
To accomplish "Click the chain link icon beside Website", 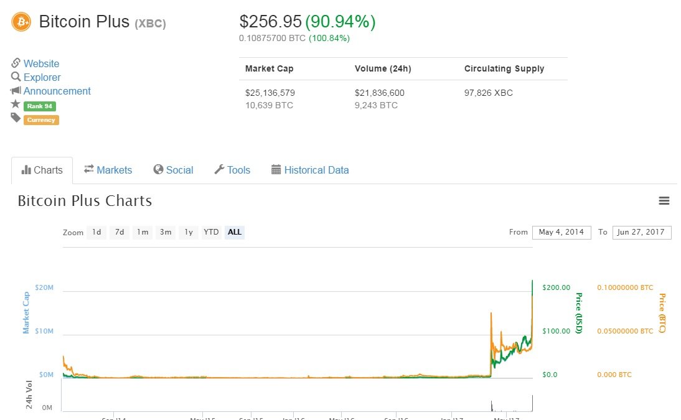I will click(x=16, y=63).
